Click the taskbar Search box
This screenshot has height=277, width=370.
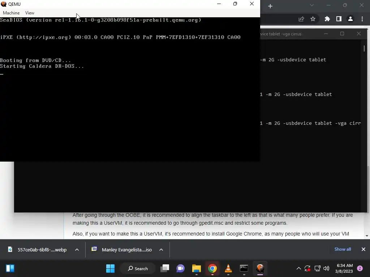click(138, 268)
